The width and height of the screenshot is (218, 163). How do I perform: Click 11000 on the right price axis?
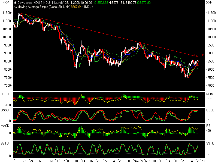pos(211,21)
